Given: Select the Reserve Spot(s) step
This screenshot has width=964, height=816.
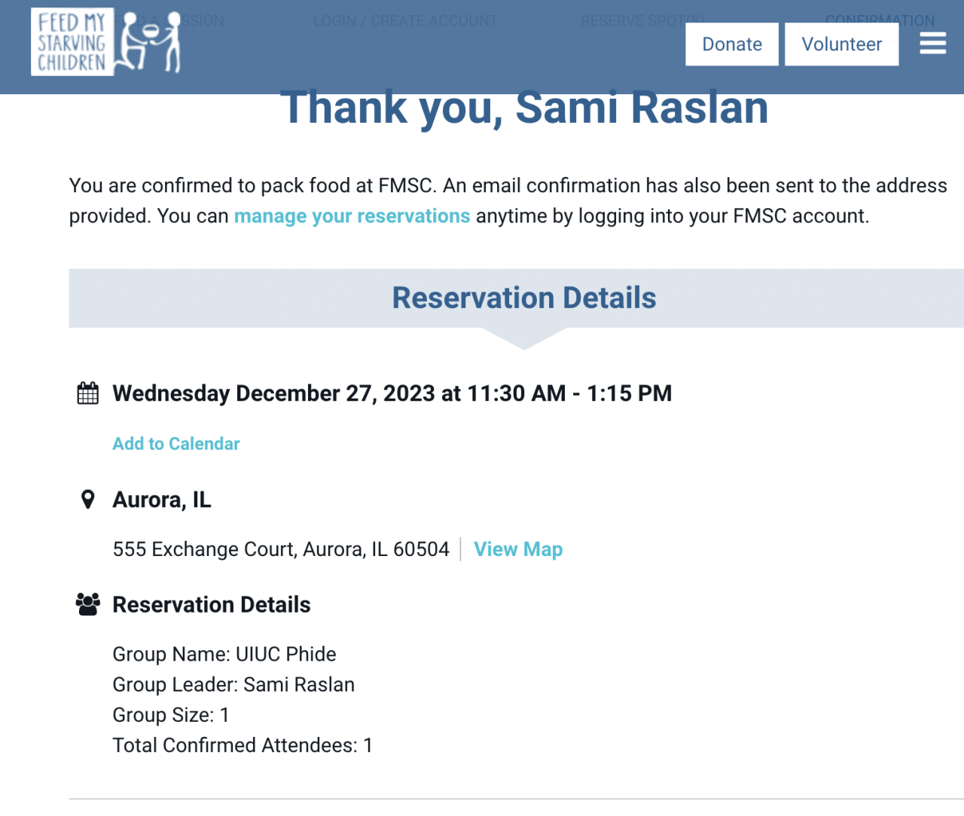Looking at the screenshot, I should [642, 20].
